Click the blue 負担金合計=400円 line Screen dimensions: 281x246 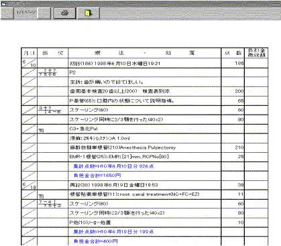[96, 241]
